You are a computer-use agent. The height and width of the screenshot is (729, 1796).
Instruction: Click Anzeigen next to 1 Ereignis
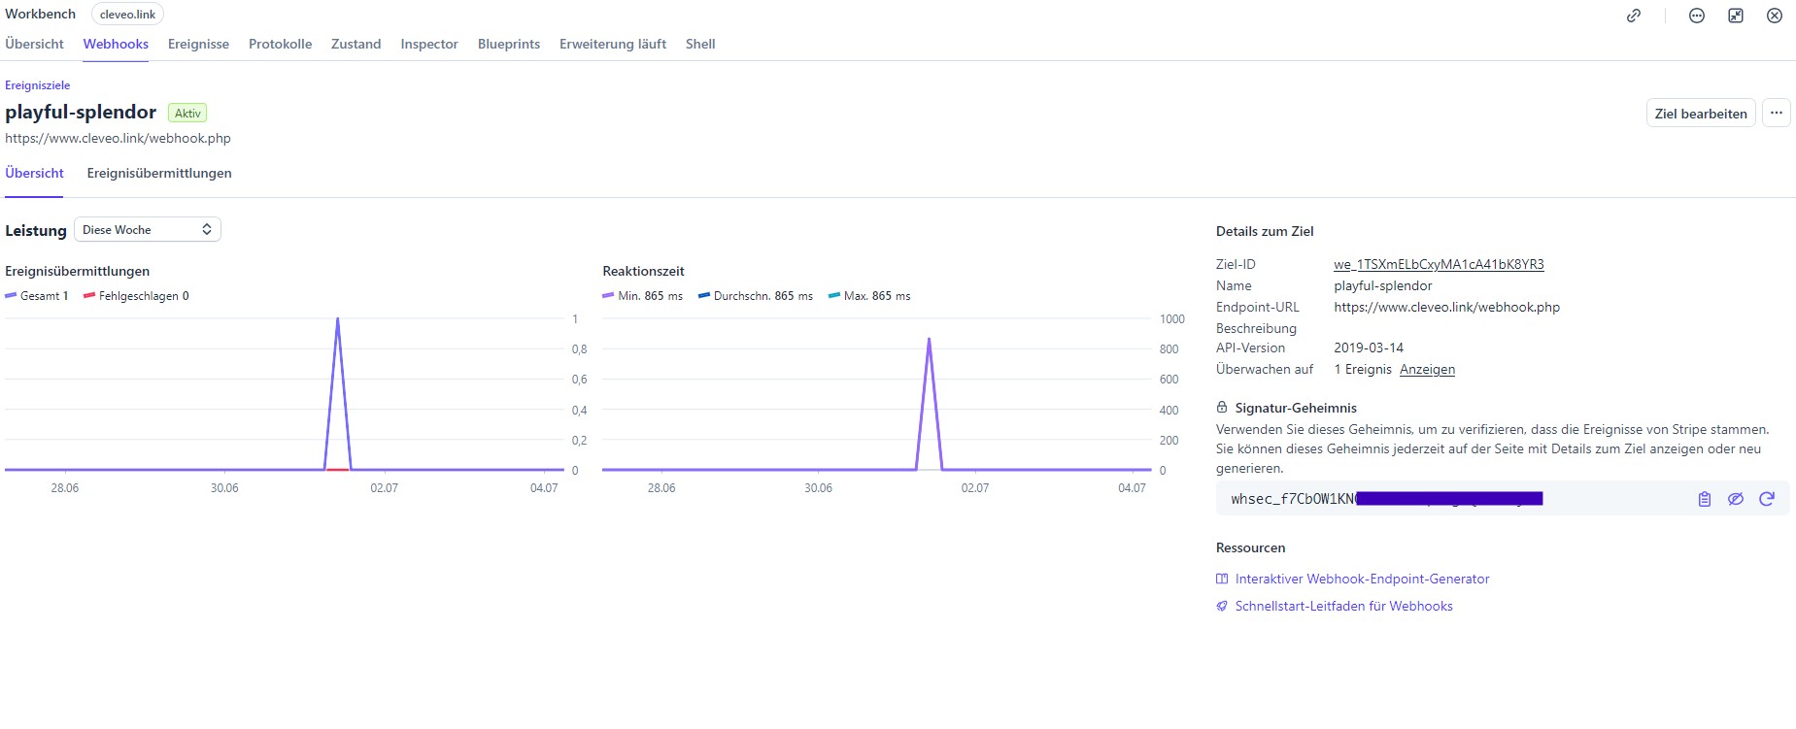coord(1427,369)
